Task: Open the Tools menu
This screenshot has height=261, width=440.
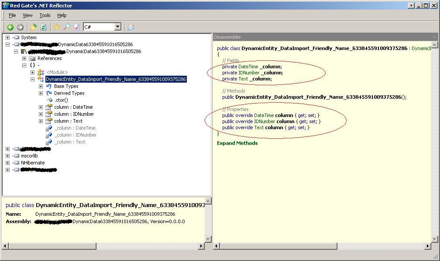Action: [x=45, y=15]
